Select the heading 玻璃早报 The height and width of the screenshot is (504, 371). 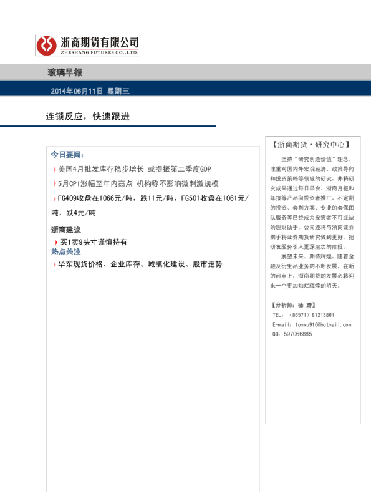[65, 72]
